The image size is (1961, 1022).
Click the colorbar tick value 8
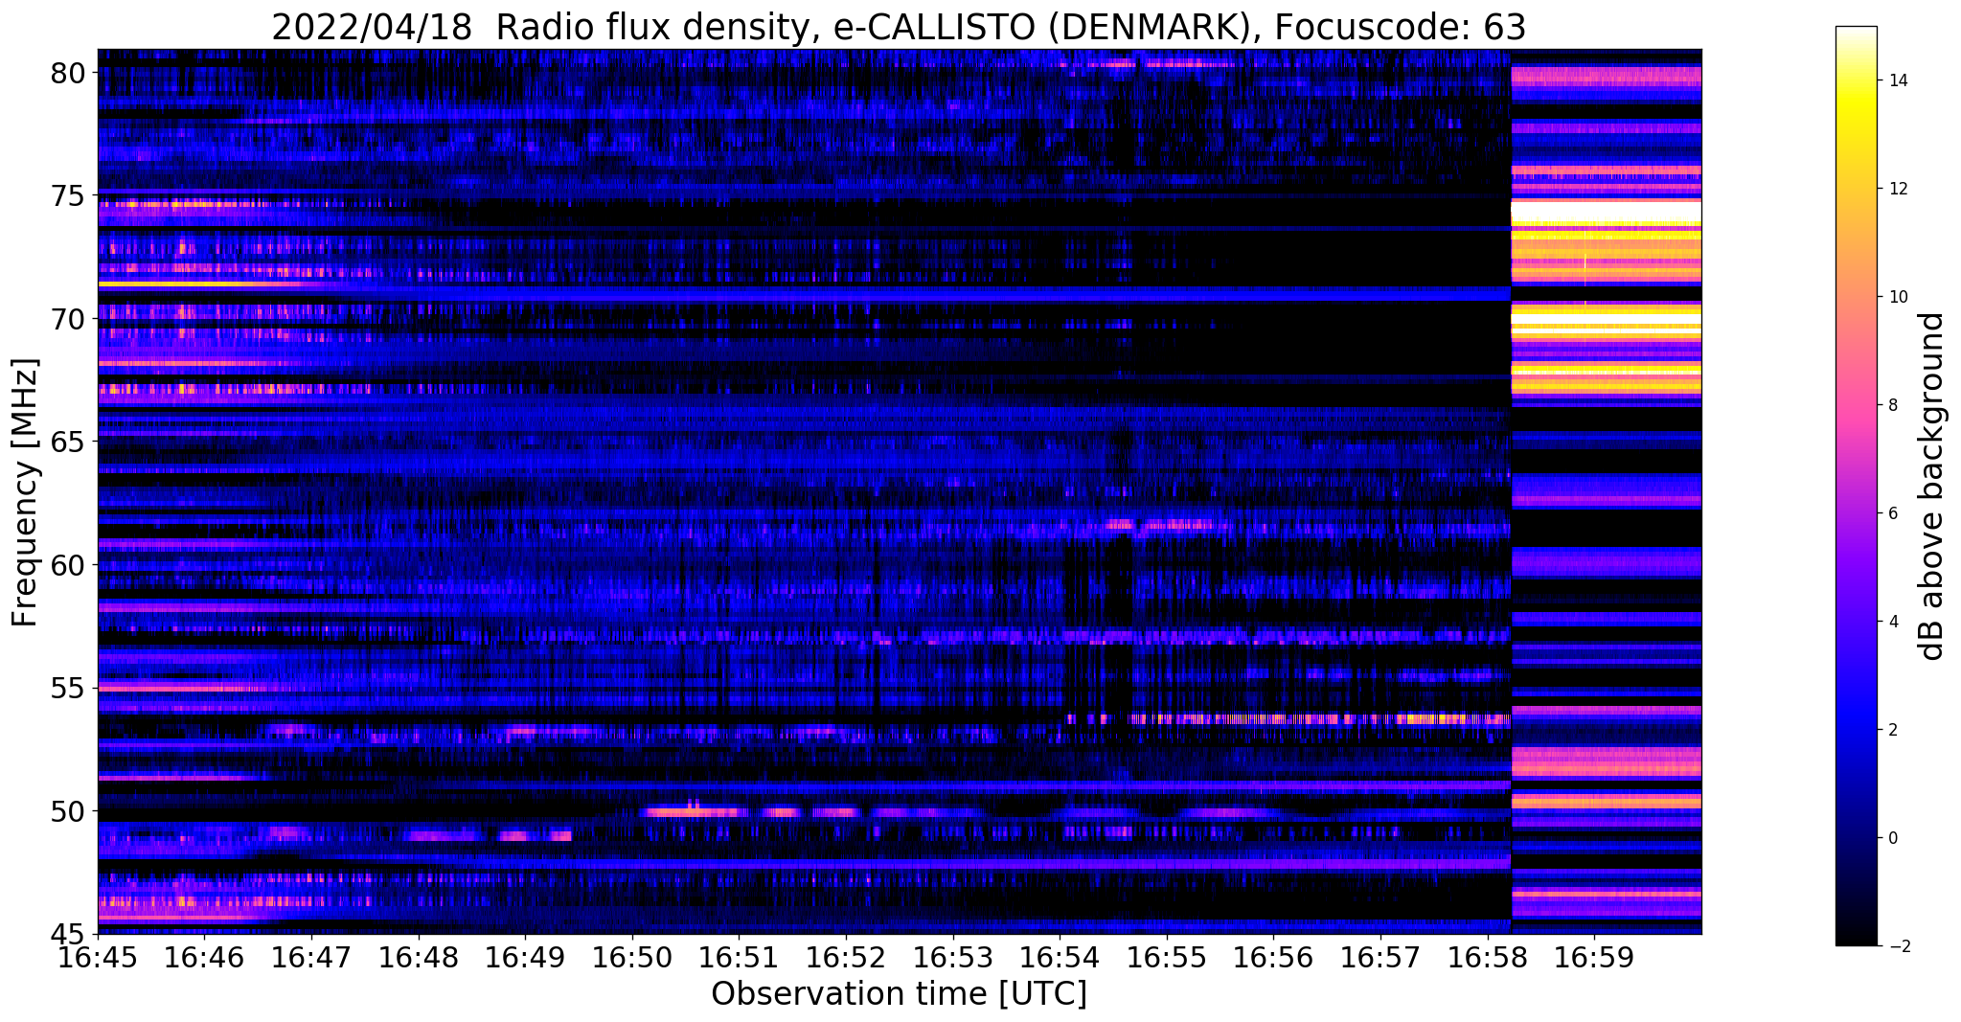tap(1892, 405)
